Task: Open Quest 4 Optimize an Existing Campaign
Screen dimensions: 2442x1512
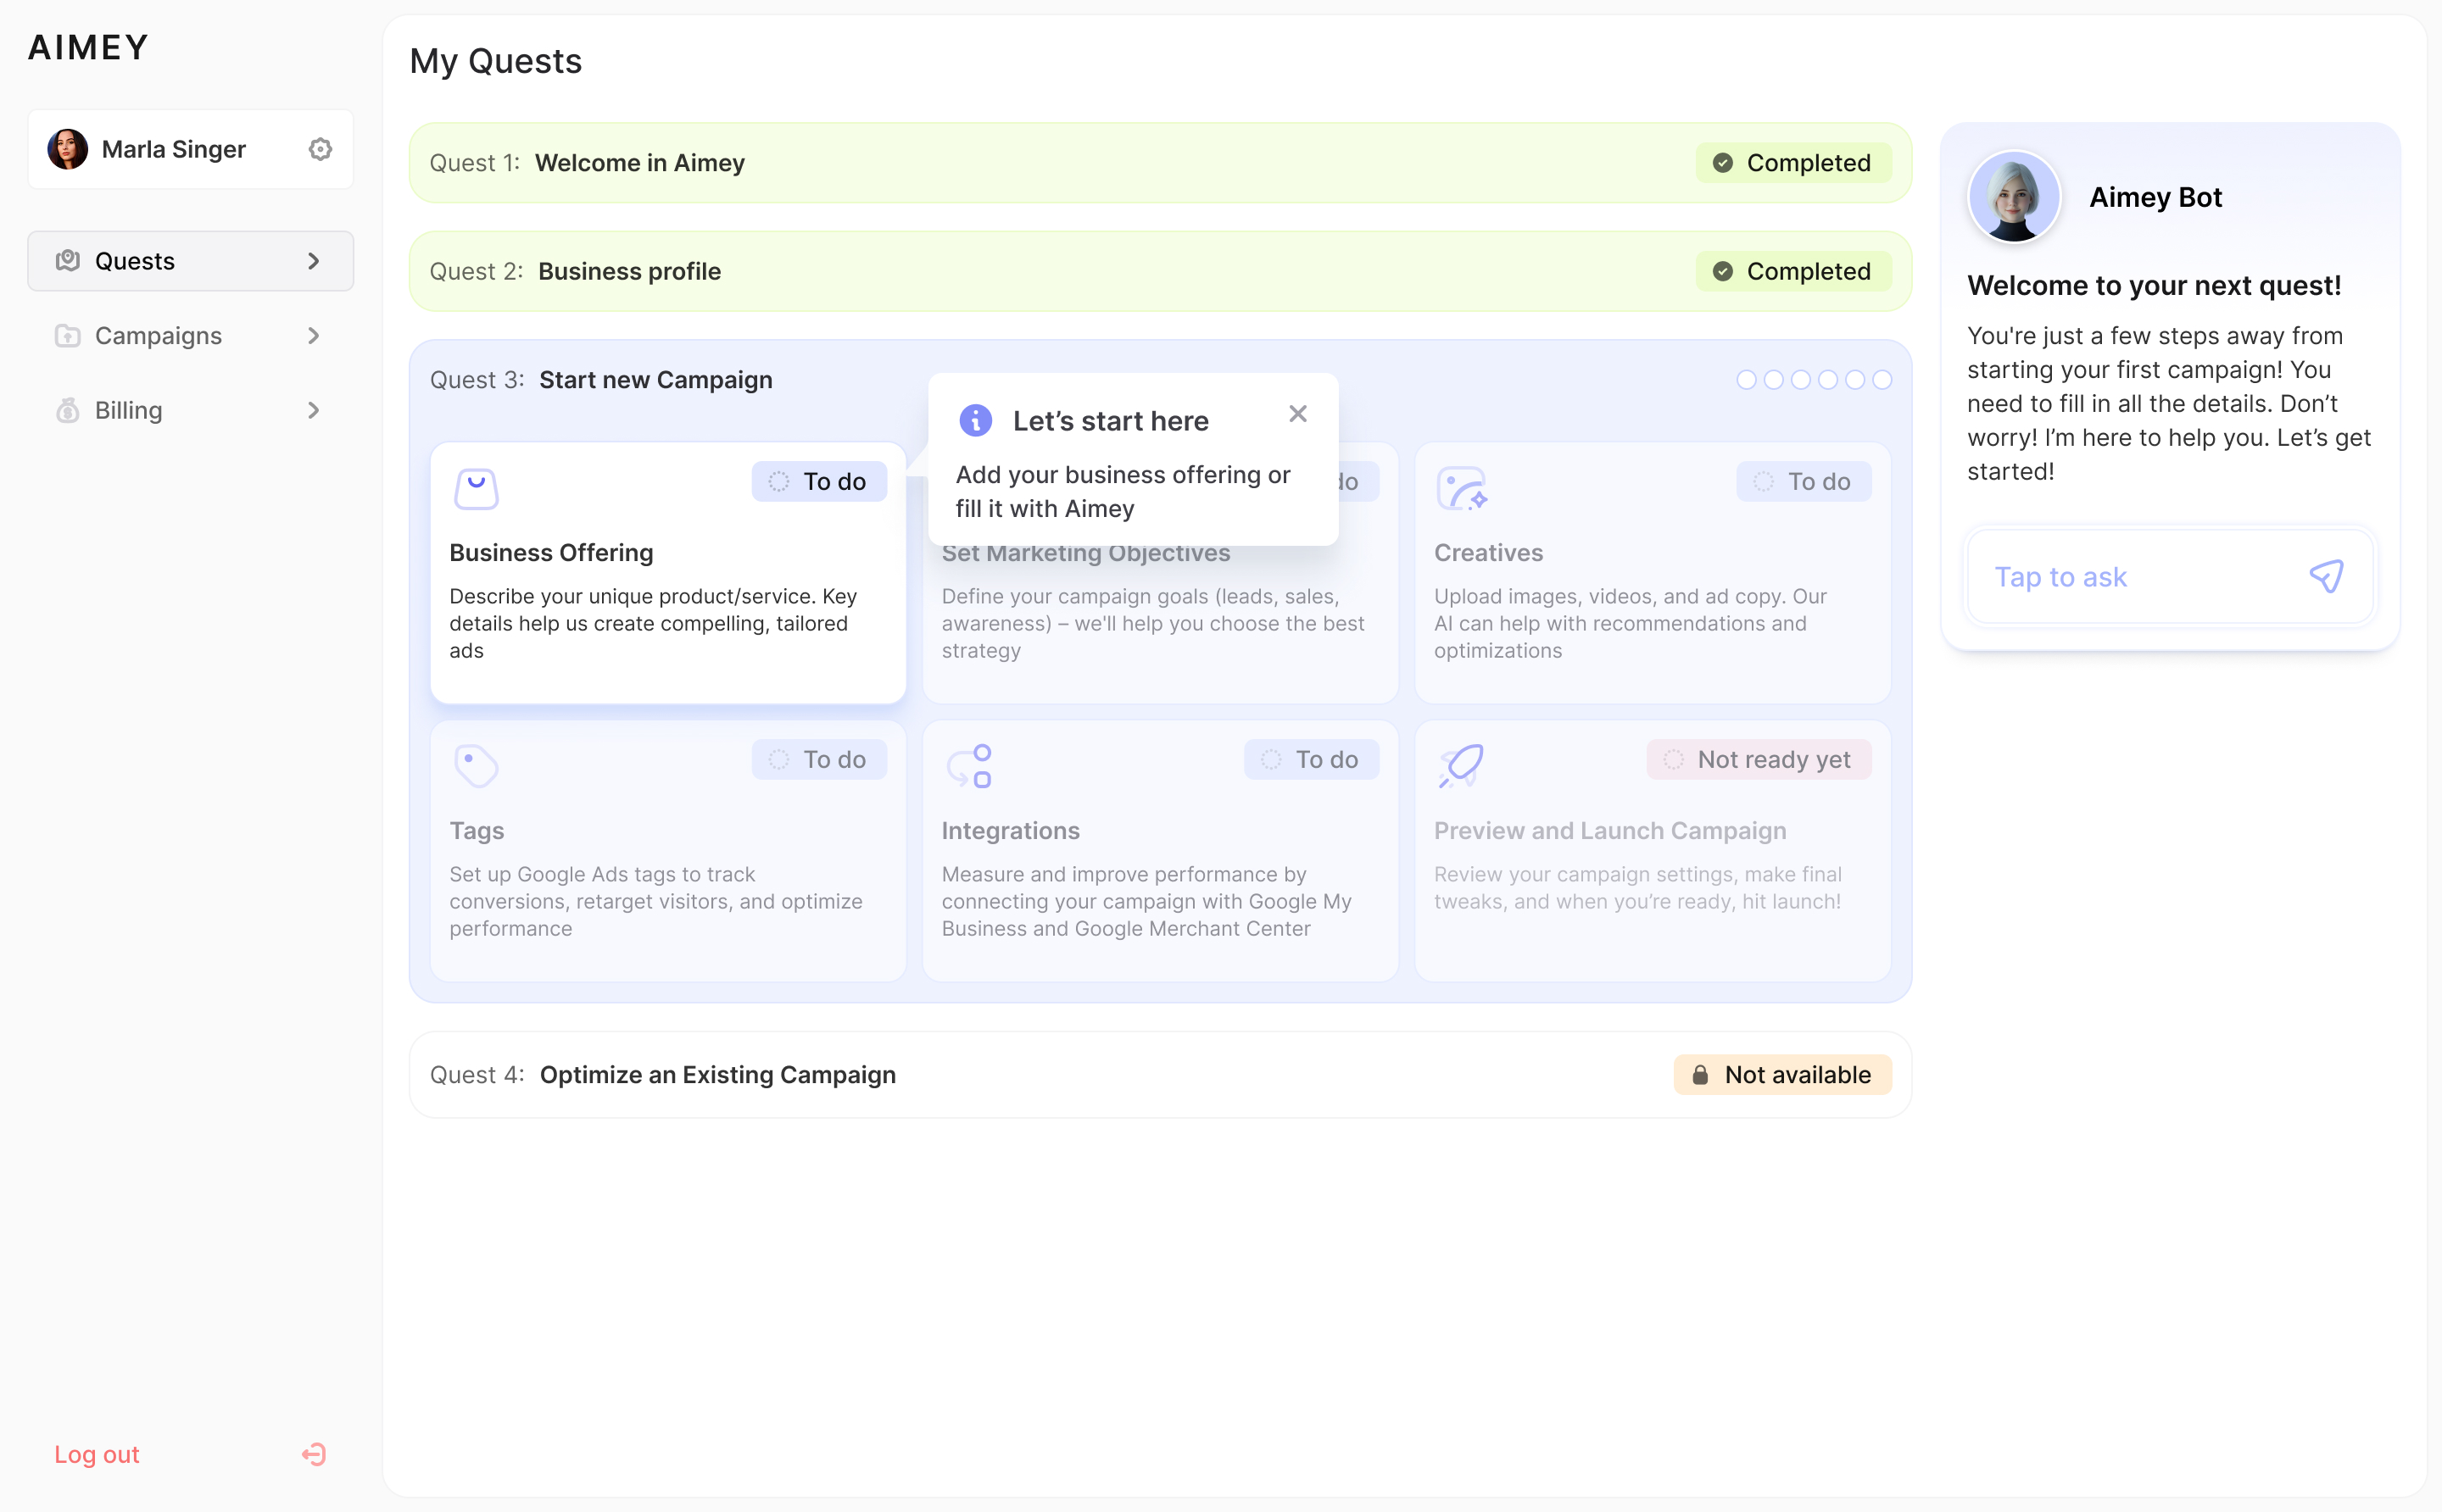Action: [x=717, y=1075]
